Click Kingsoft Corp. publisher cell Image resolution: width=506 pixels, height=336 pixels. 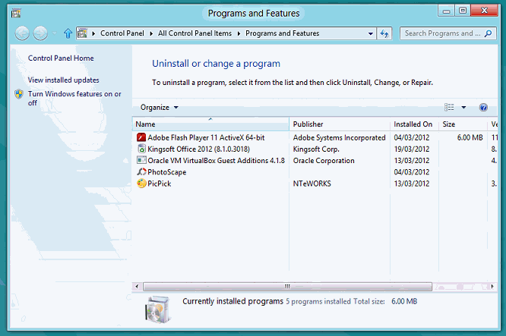(316, 149)
